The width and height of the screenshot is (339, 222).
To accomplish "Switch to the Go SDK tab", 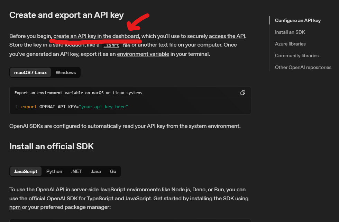I will coord(113,171).
